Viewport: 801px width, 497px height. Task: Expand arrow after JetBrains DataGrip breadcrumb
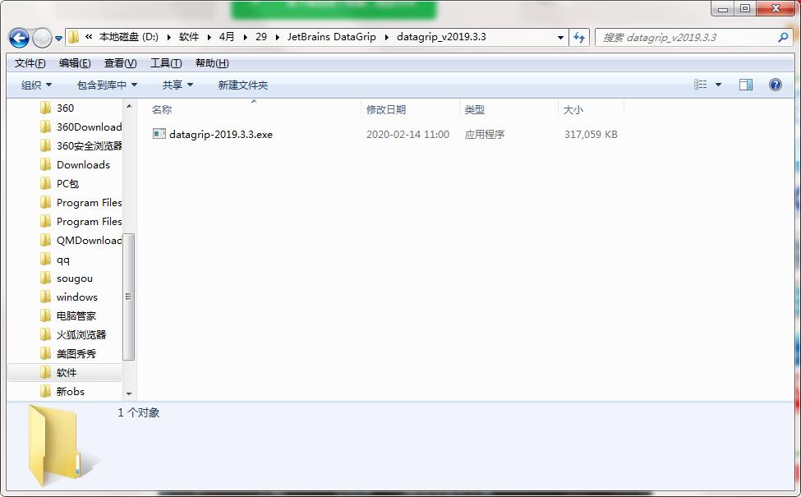tap(387, 37)
